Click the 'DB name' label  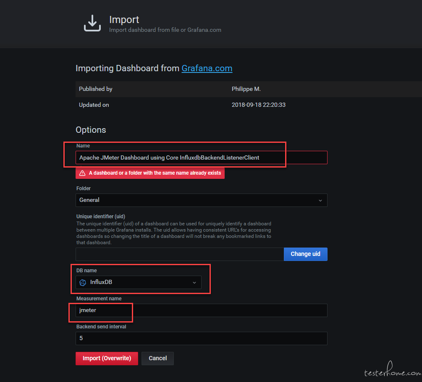[x=86, y=271]
